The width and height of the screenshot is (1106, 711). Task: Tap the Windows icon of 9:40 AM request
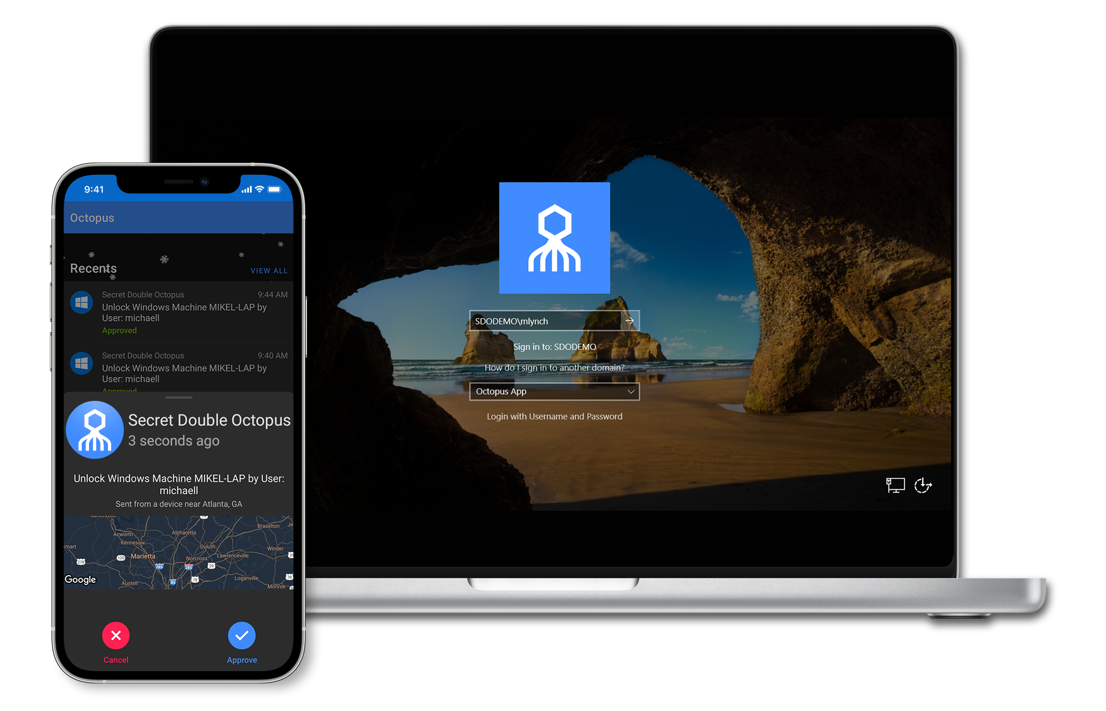82,363
